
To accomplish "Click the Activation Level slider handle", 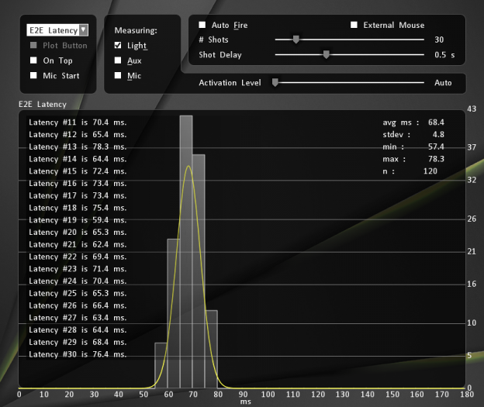I will [x=275, y=83].
